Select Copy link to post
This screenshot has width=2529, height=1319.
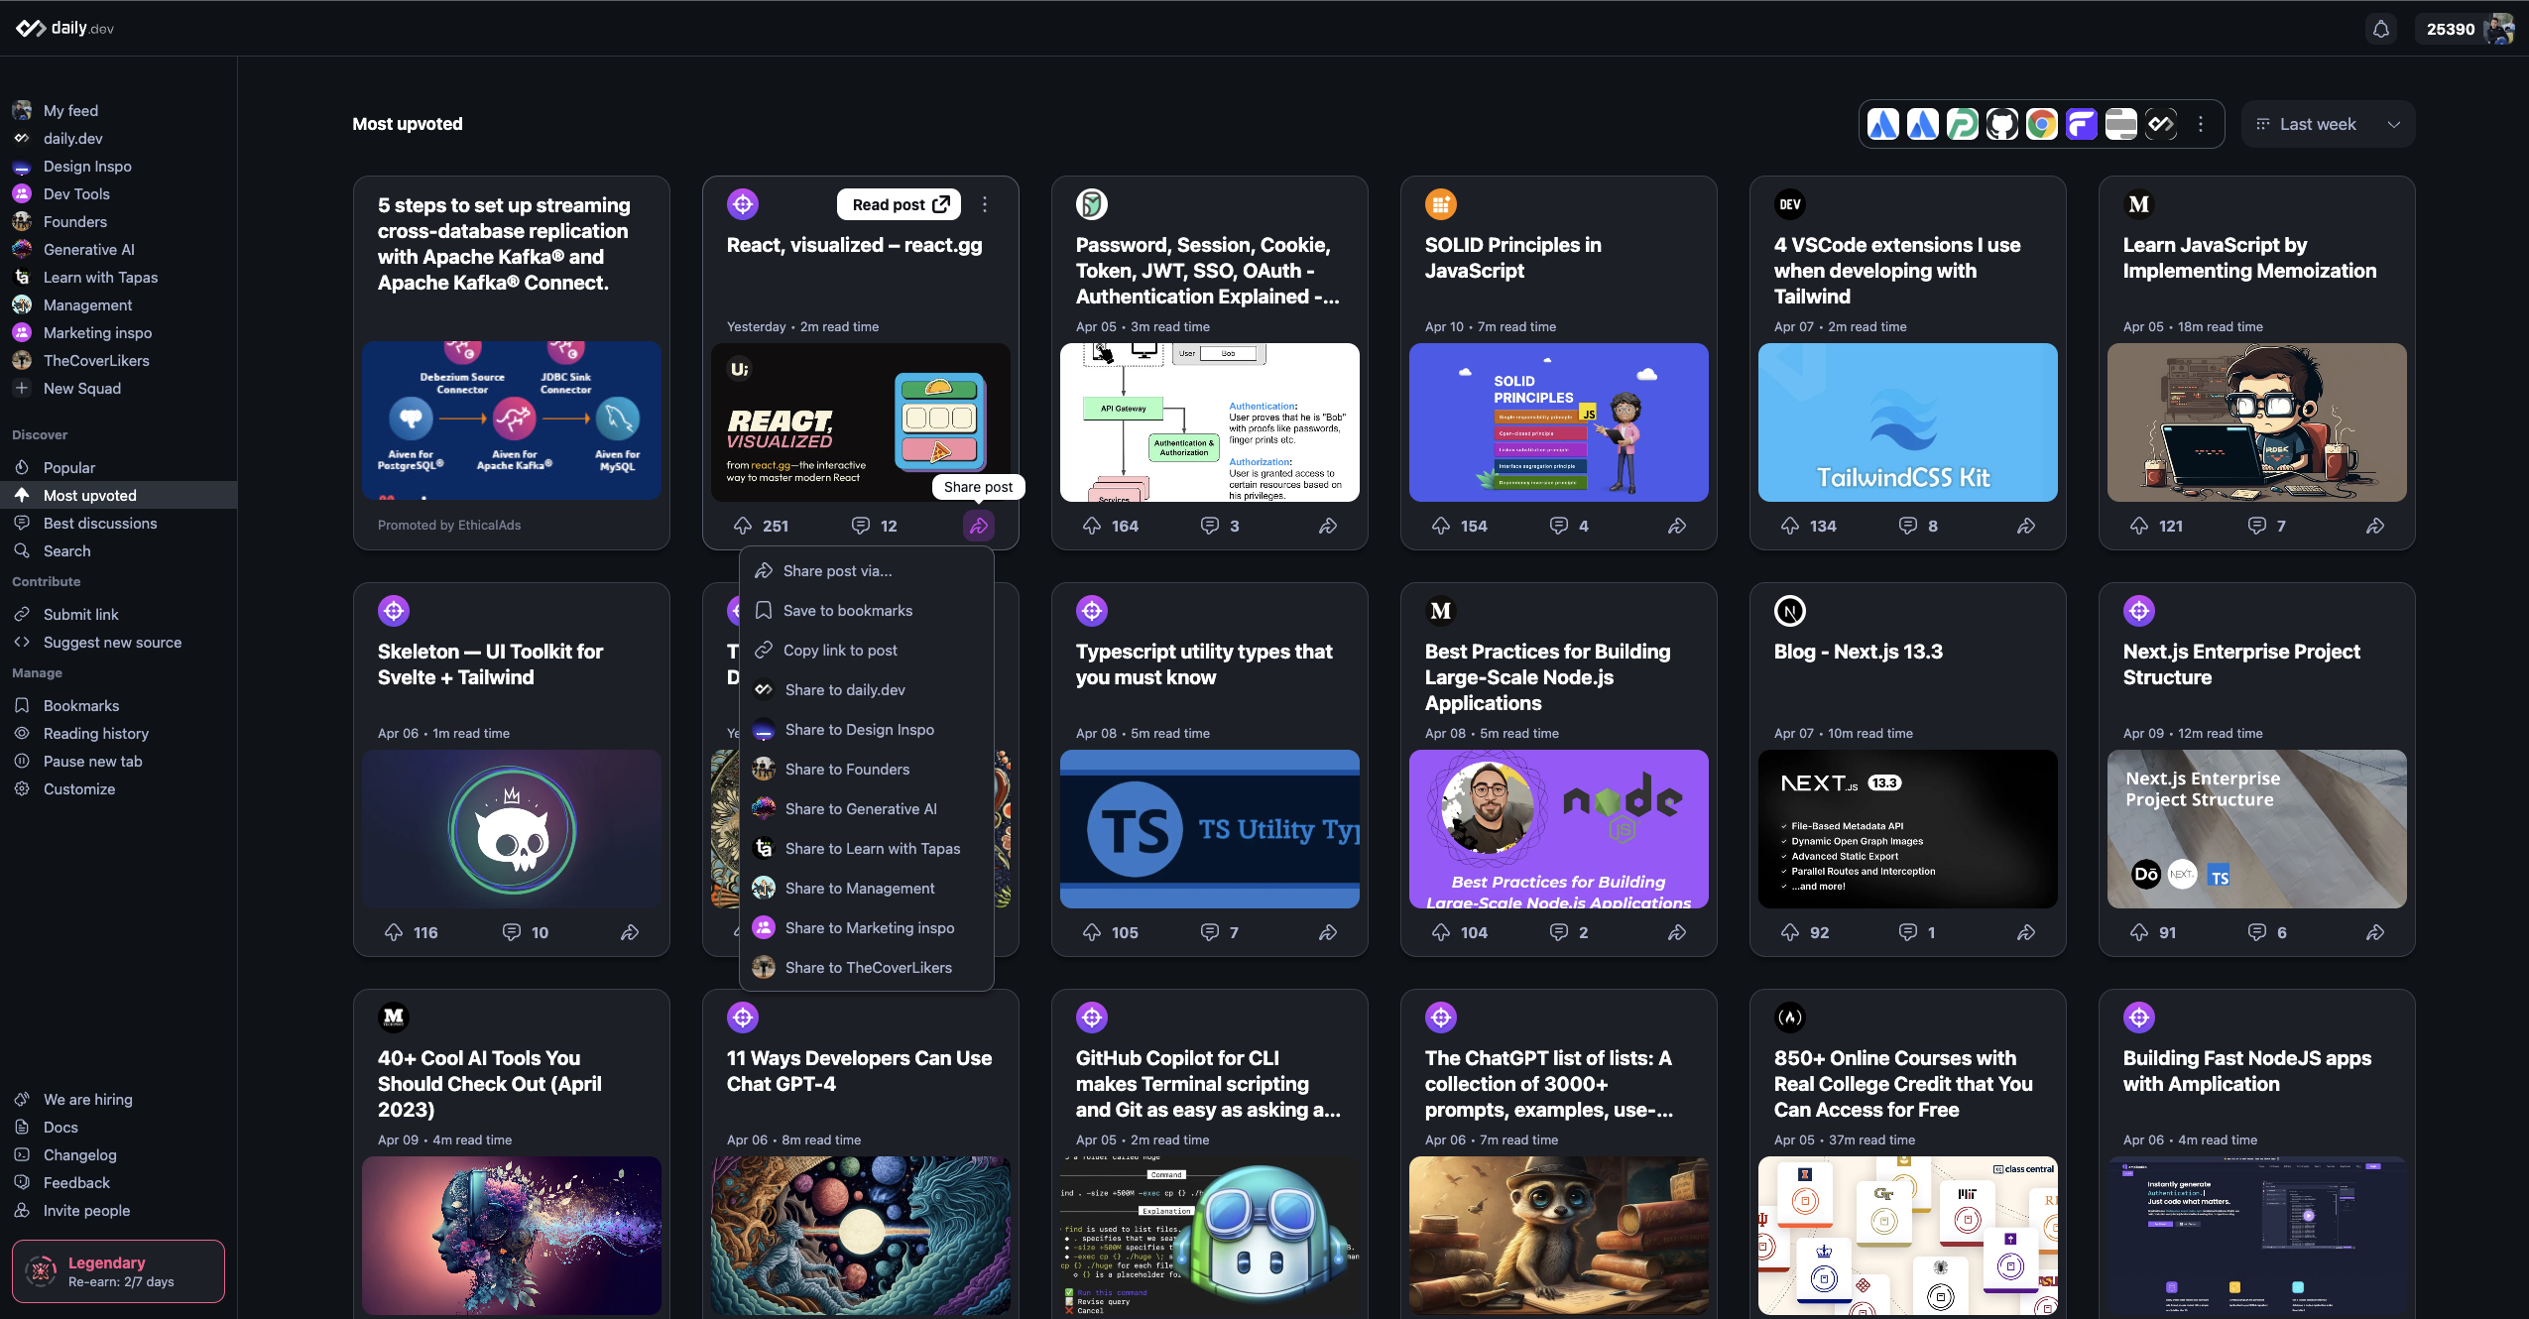point(867,651)
